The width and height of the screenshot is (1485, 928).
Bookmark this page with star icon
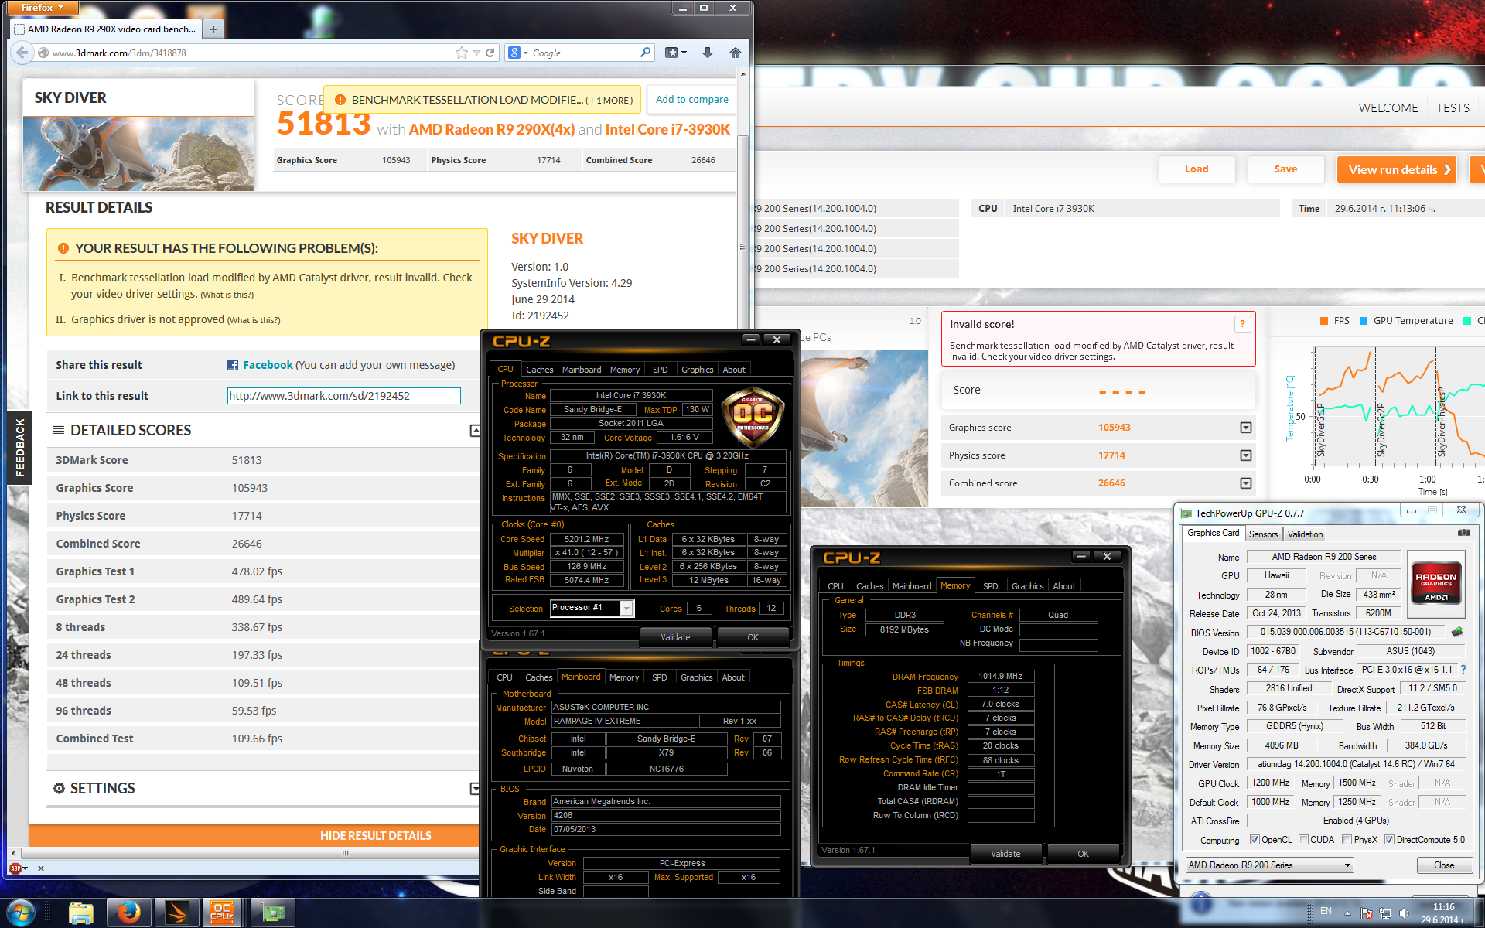(462, 53)
